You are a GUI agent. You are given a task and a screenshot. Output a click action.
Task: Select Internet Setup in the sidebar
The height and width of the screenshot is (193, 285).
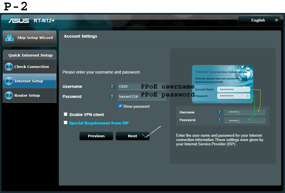[29, 81]
